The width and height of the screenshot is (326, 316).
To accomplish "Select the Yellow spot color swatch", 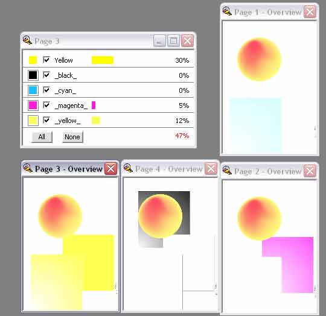I will click(33, 60).
